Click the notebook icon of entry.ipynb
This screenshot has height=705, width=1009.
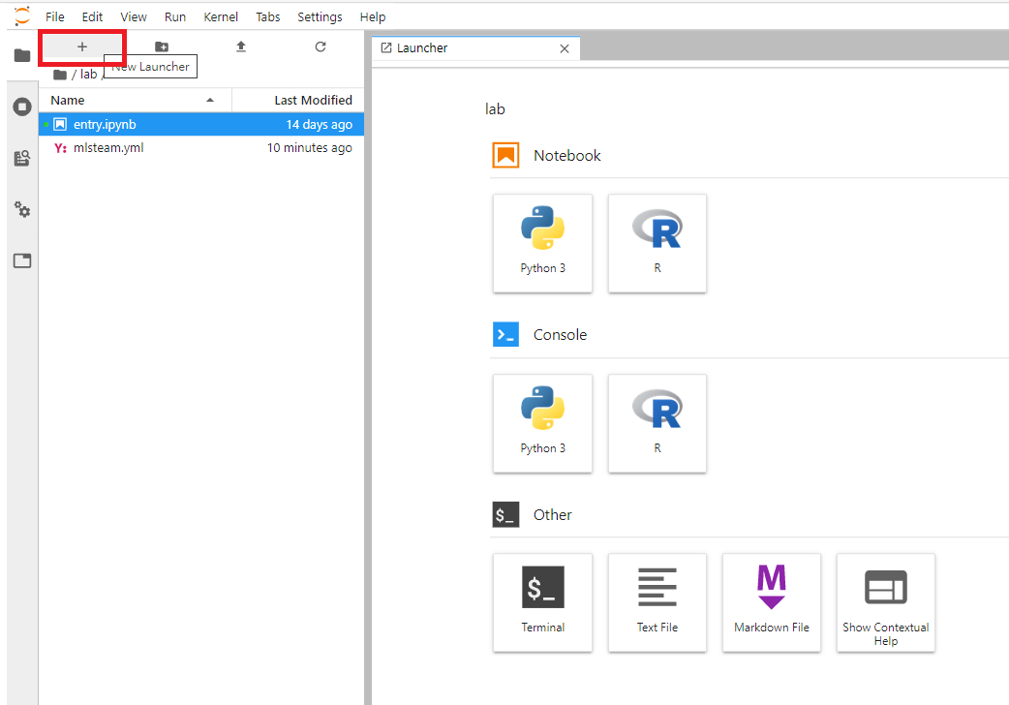60,124
